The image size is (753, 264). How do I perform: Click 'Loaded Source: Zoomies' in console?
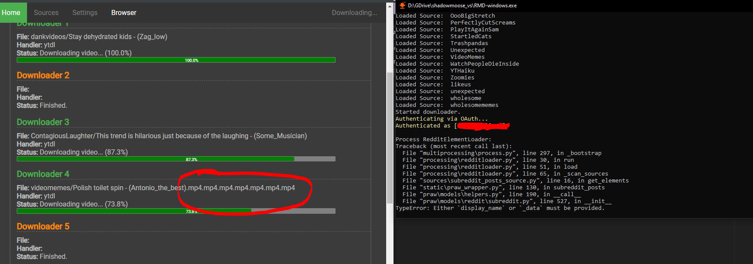tap(435, 78)
